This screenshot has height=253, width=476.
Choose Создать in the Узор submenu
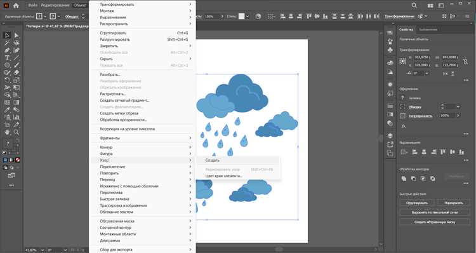(x=238, y=160)
